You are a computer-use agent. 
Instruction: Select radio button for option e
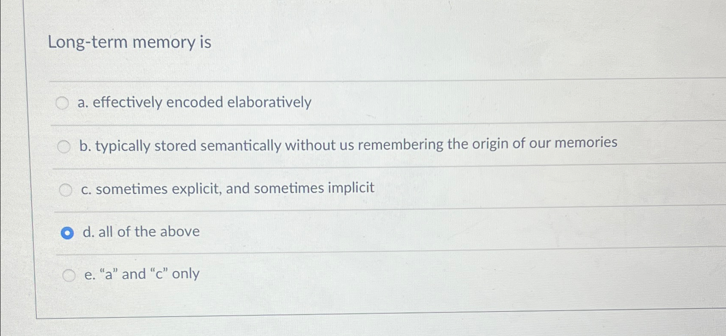69,275
